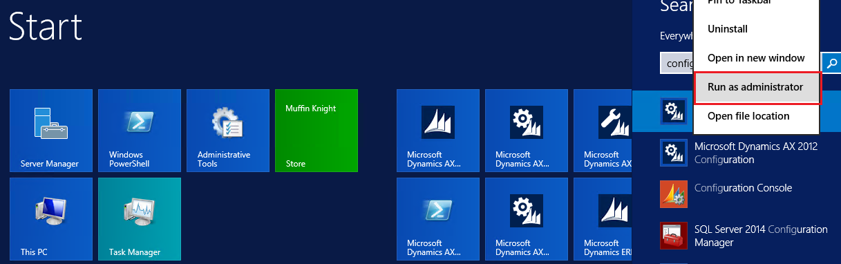Open the This PC tile
841x264 pixels.
click(51, 219)
